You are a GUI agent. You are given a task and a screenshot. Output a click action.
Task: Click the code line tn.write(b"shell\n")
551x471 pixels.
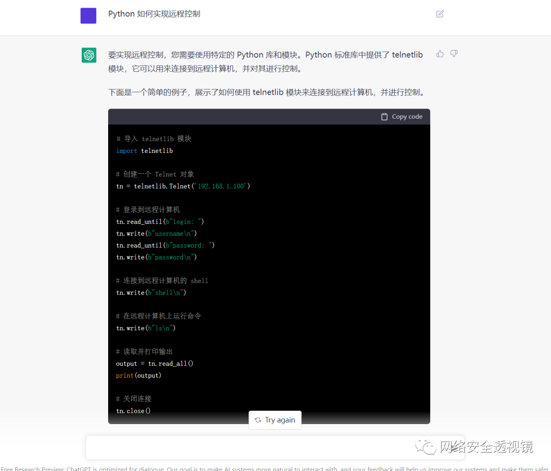pyautogui.click(x=151, y=293)
